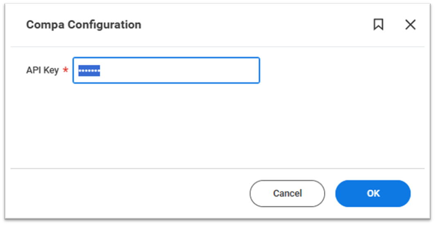435x225 pixels.
Task: Click the red required asterisk
Action: click(x=65, y=70)
